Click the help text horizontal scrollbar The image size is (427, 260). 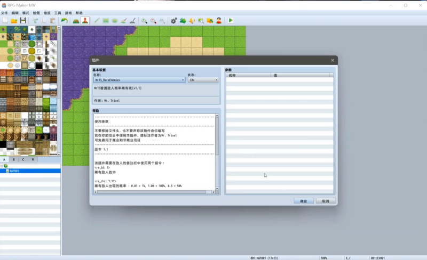coord(152,192)
